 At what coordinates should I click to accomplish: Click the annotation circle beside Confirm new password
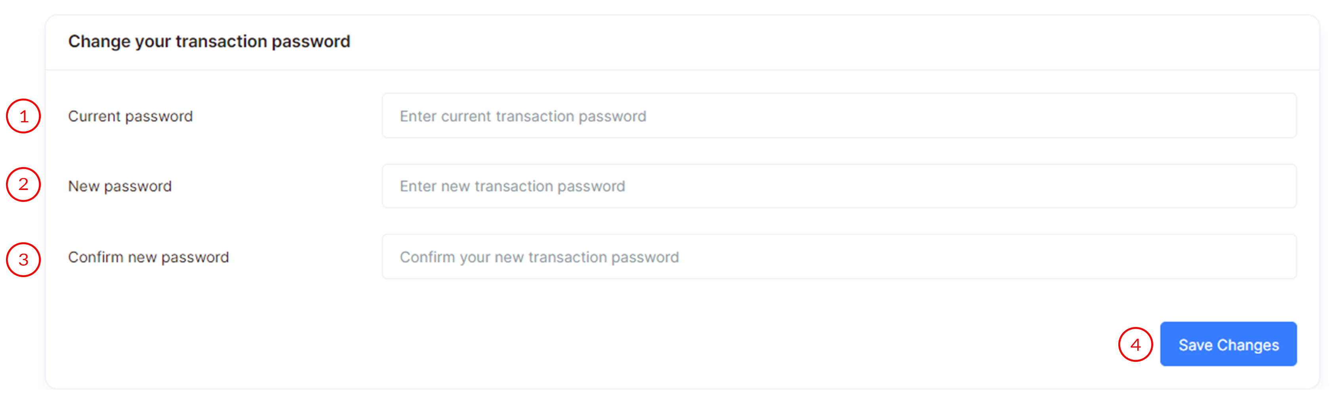23,260
